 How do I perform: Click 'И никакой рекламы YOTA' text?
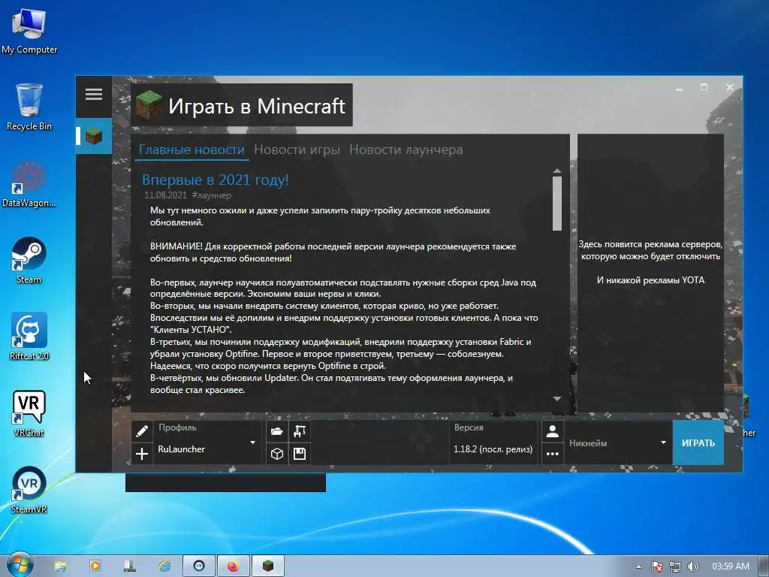click(650, 280)
